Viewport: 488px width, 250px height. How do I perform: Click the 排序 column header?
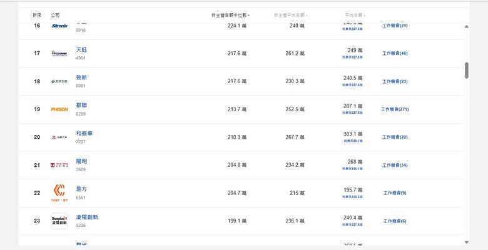(37, 15)
